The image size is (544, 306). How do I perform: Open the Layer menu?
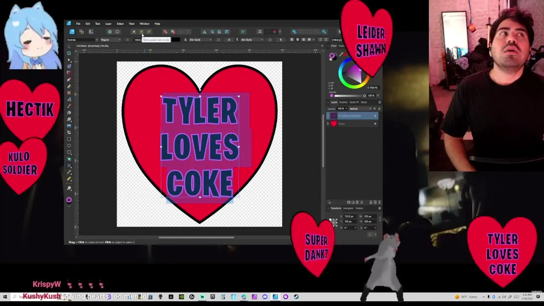pyautogui.click(x=108, y=24)
